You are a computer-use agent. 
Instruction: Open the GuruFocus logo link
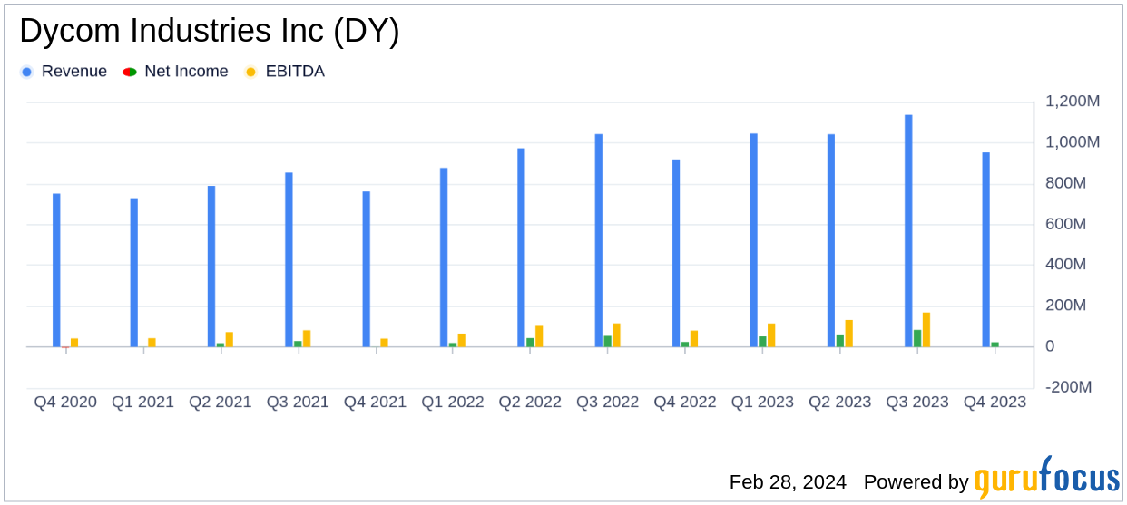point(1046,478)
